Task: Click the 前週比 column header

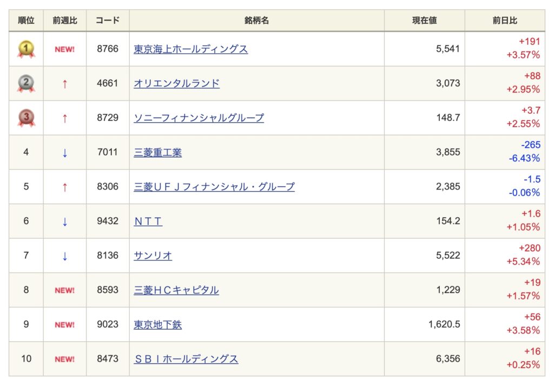Action: pos(65,21)
